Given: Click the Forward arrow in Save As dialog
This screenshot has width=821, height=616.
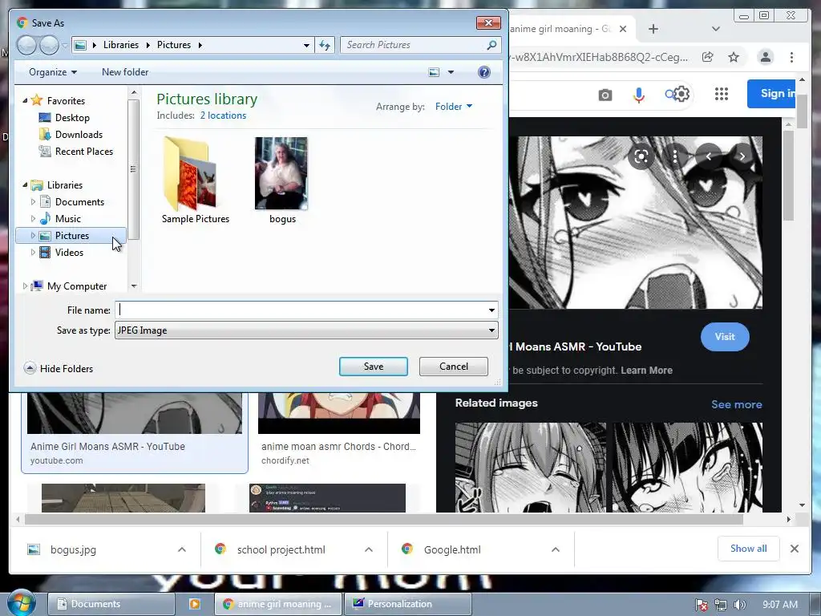Looking at the screenshot, I should click(x=49, y=45).
